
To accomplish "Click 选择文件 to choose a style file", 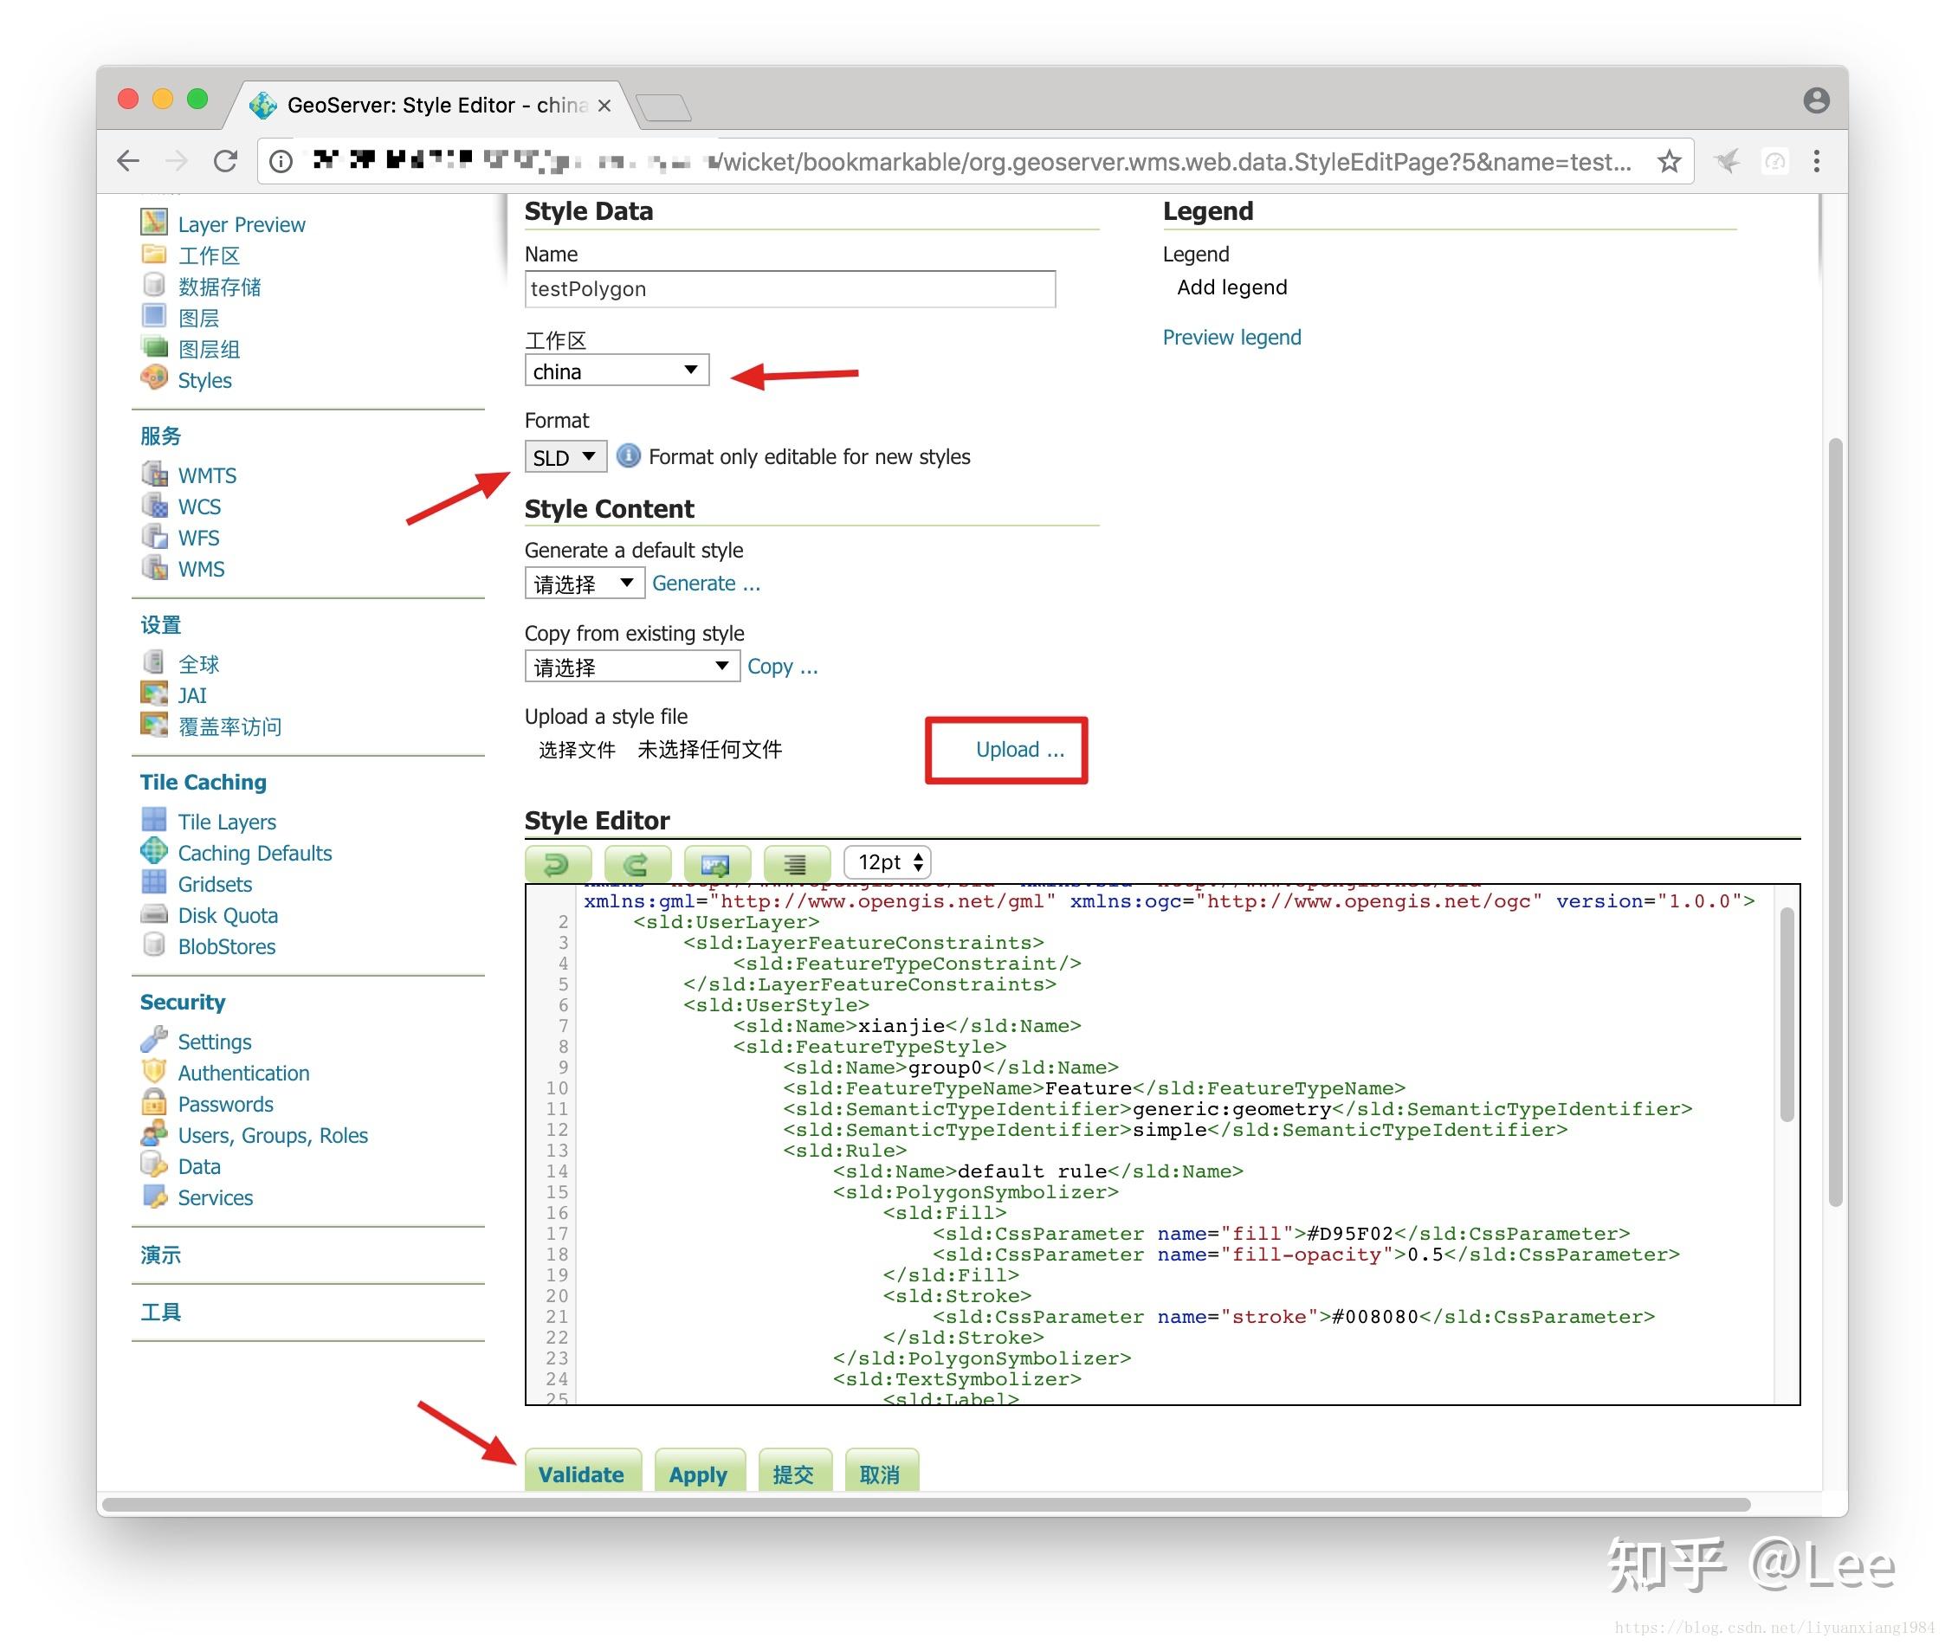I will click(x=577, y=750).
